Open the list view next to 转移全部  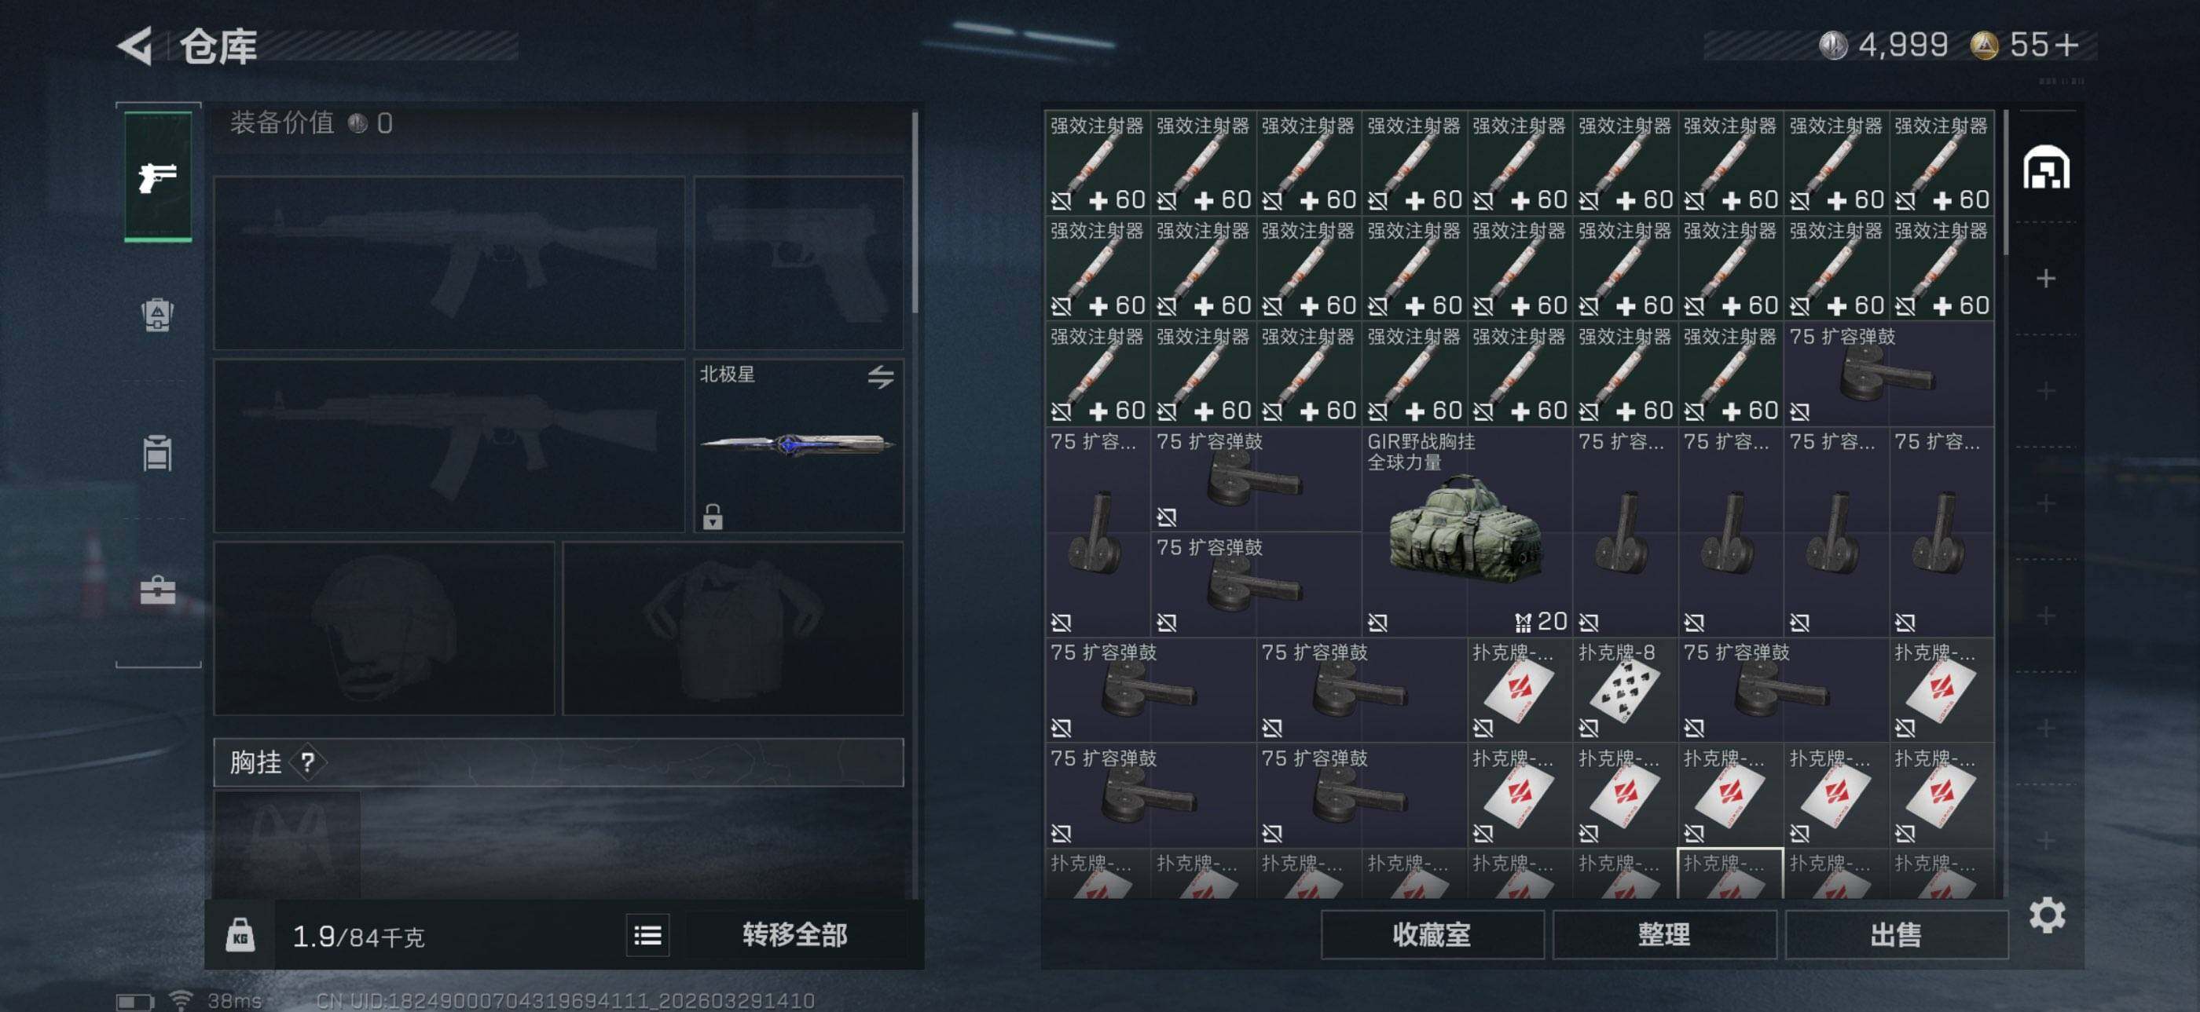(x=648, y=936)
